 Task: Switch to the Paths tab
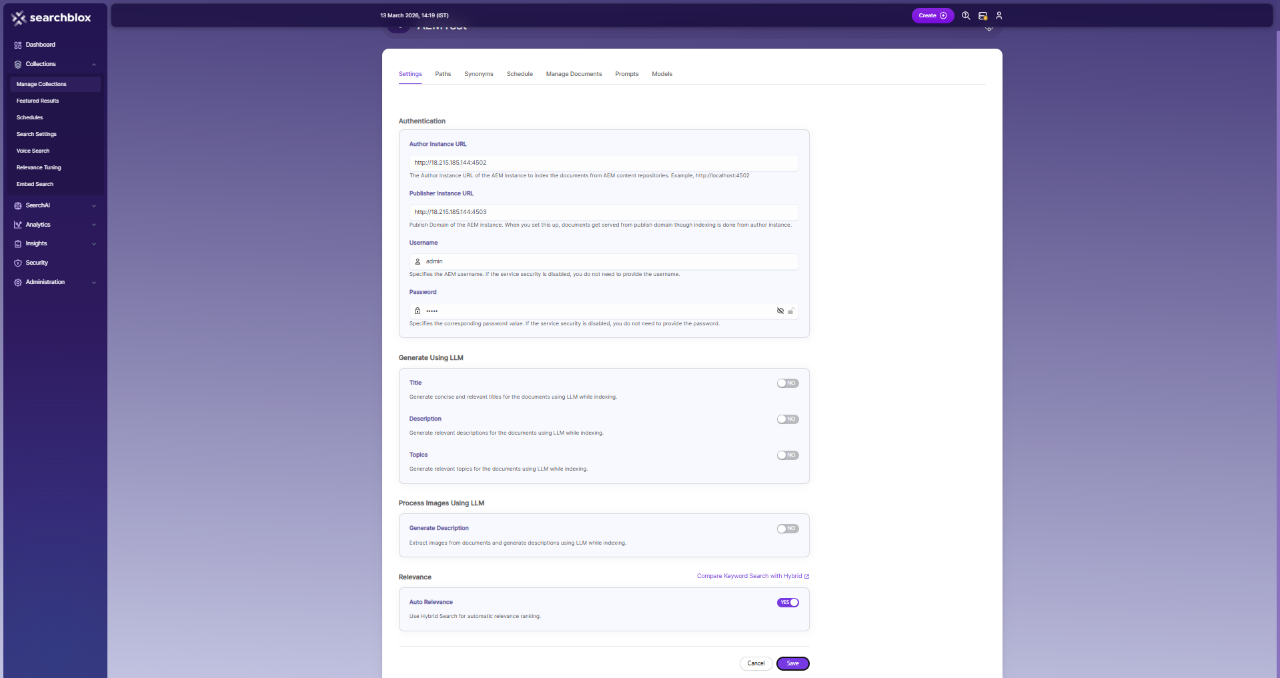[x=443, y=74]
